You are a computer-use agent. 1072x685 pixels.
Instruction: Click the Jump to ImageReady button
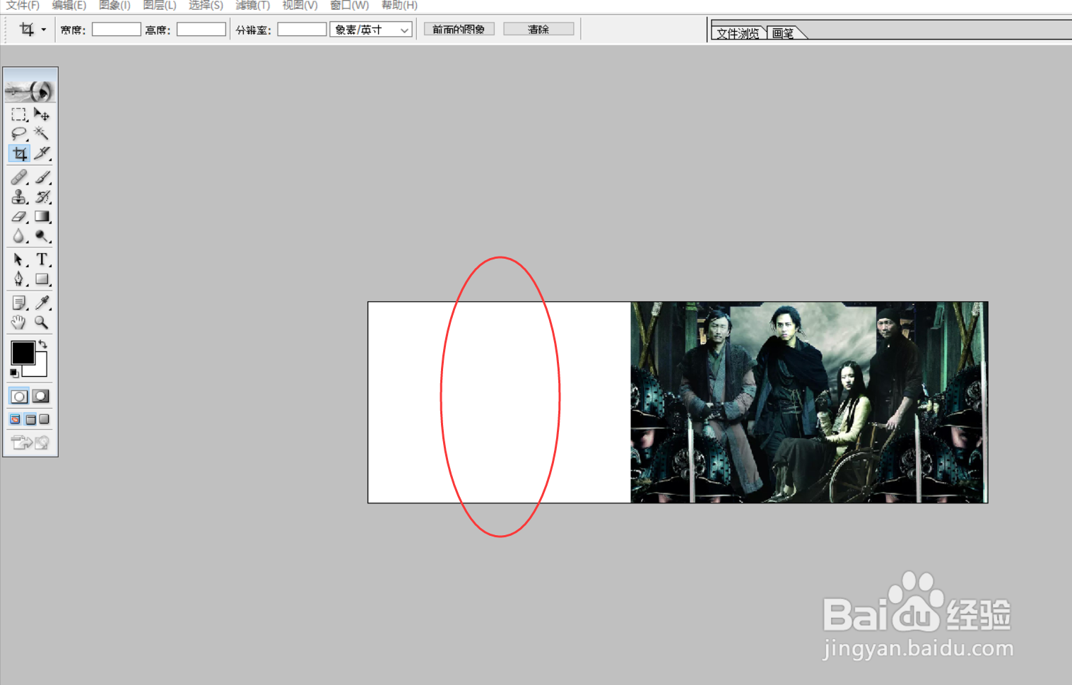(x=30, y=443)
